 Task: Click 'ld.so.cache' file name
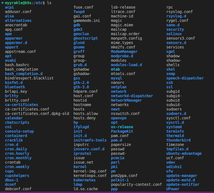pyautogui.click(x=86, y=189)
